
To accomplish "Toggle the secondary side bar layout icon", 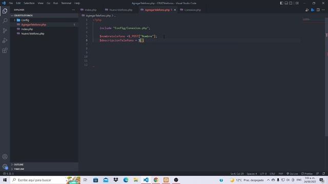I will (291, 3).
